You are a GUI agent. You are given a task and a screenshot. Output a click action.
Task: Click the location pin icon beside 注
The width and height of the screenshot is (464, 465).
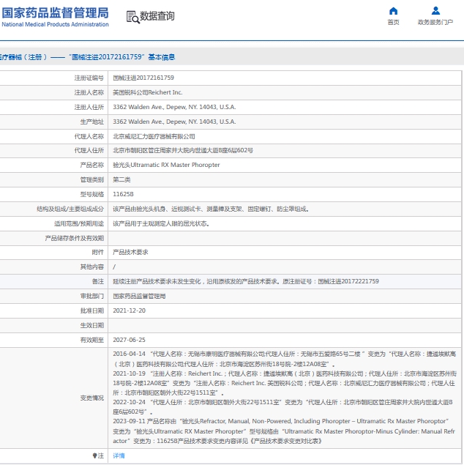pyautogui.click(x=94, y=455)
